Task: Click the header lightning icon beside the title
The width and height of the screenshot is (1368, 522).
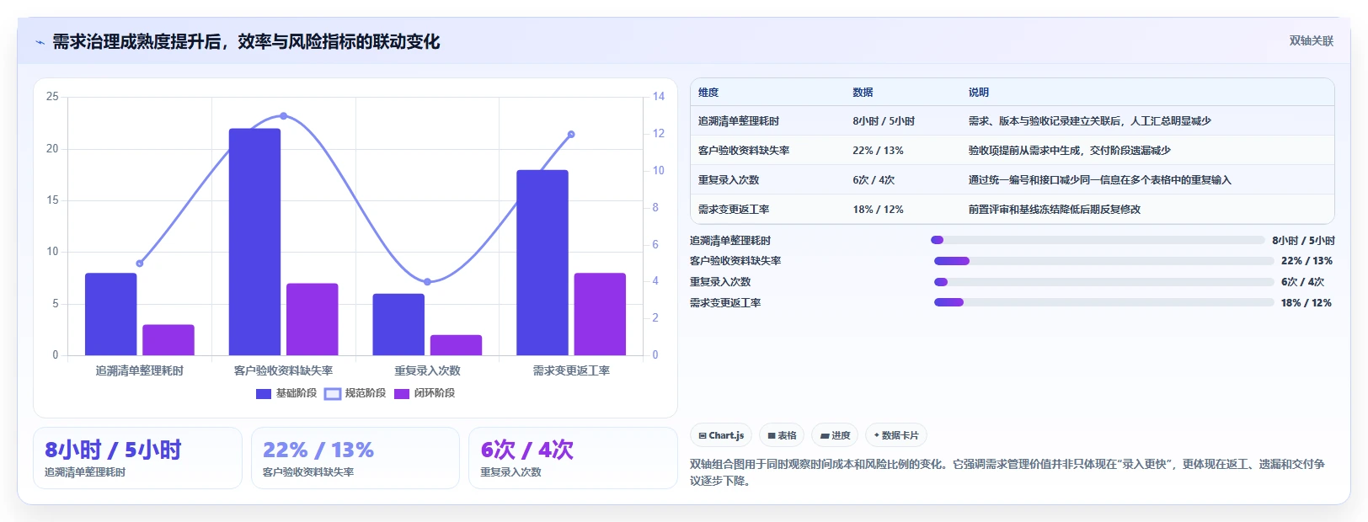Action: (40, 42)
